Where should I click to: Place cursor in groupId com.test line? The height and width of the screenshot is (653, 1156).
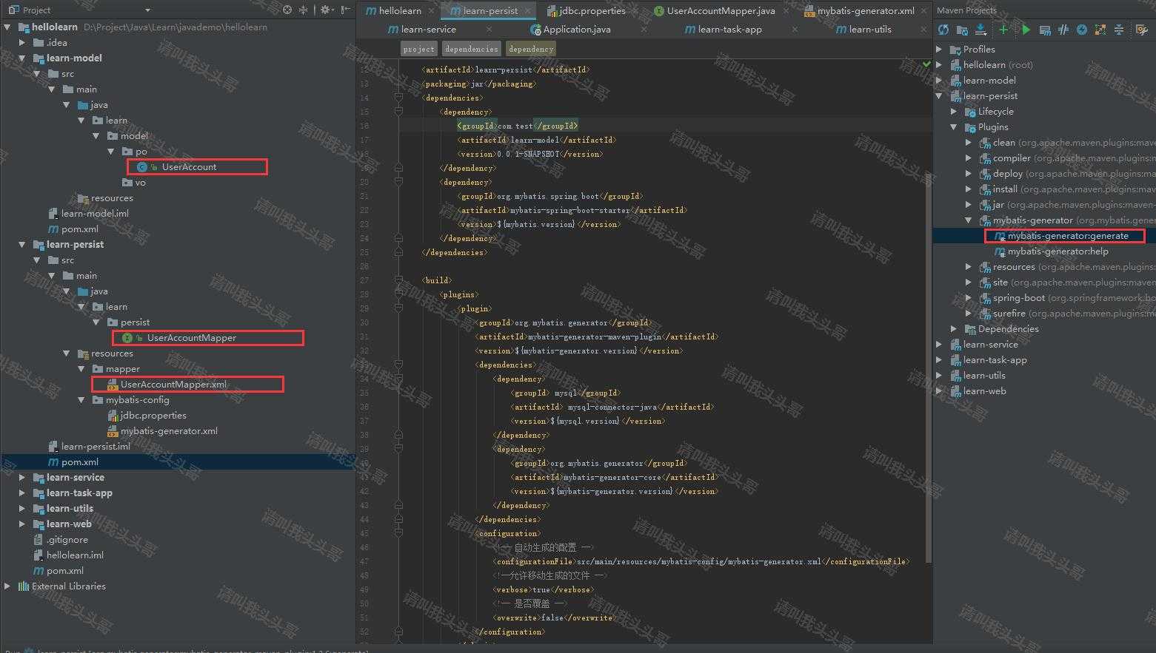click(x=517, y=126)
